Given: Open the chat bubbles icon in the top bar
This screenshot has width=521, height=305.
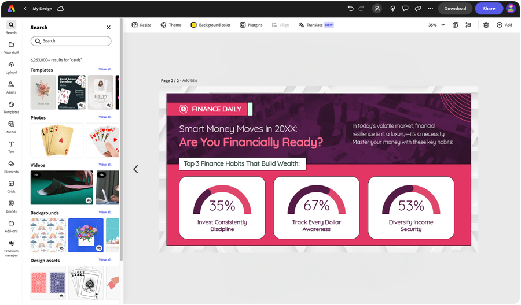Looking at the screenshot, I should pos(418,9).
